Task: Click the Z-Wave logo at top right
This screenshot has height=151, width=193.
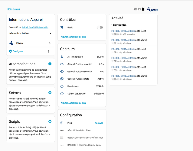Action: [x=152, y=9]
